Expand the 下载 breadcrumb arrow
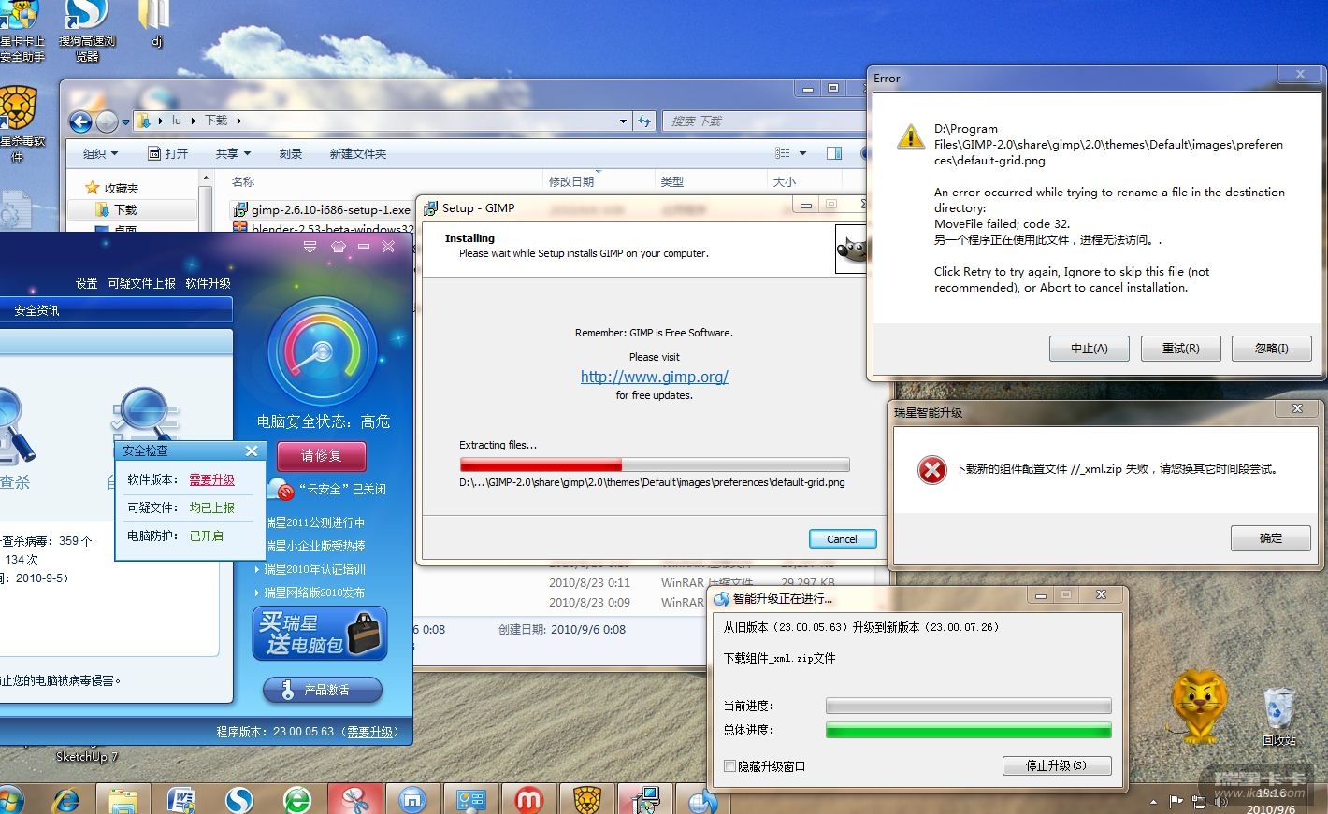This screenshot has width=1328, height=814. pyautogui.click(x=238, y=121)
